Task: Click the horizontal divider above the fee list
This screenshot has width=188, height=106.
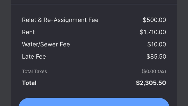Action: click(94, 4)
